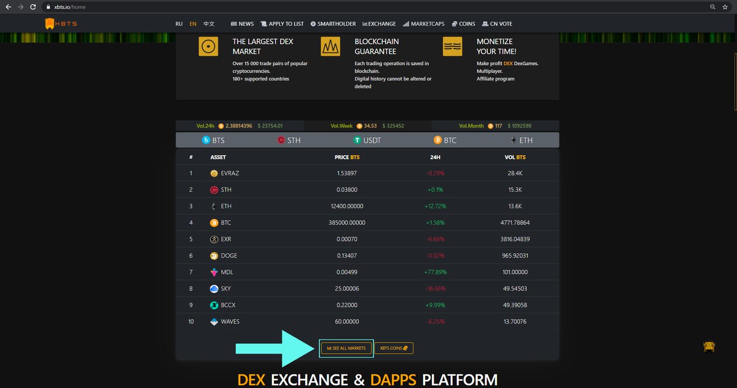Click the EXR coin icon

coord(214,240)
